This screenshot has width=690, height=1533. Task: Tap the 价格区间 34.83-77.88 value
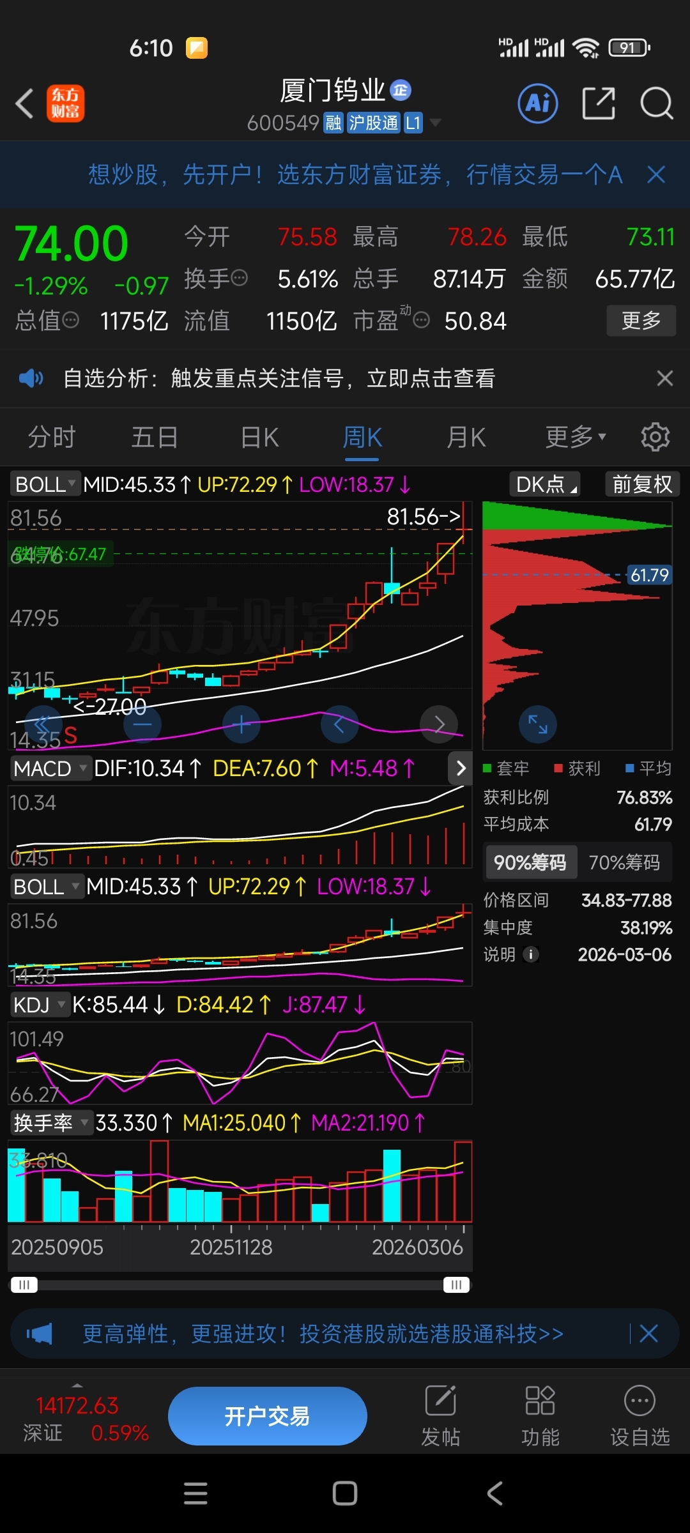[626, 900]
